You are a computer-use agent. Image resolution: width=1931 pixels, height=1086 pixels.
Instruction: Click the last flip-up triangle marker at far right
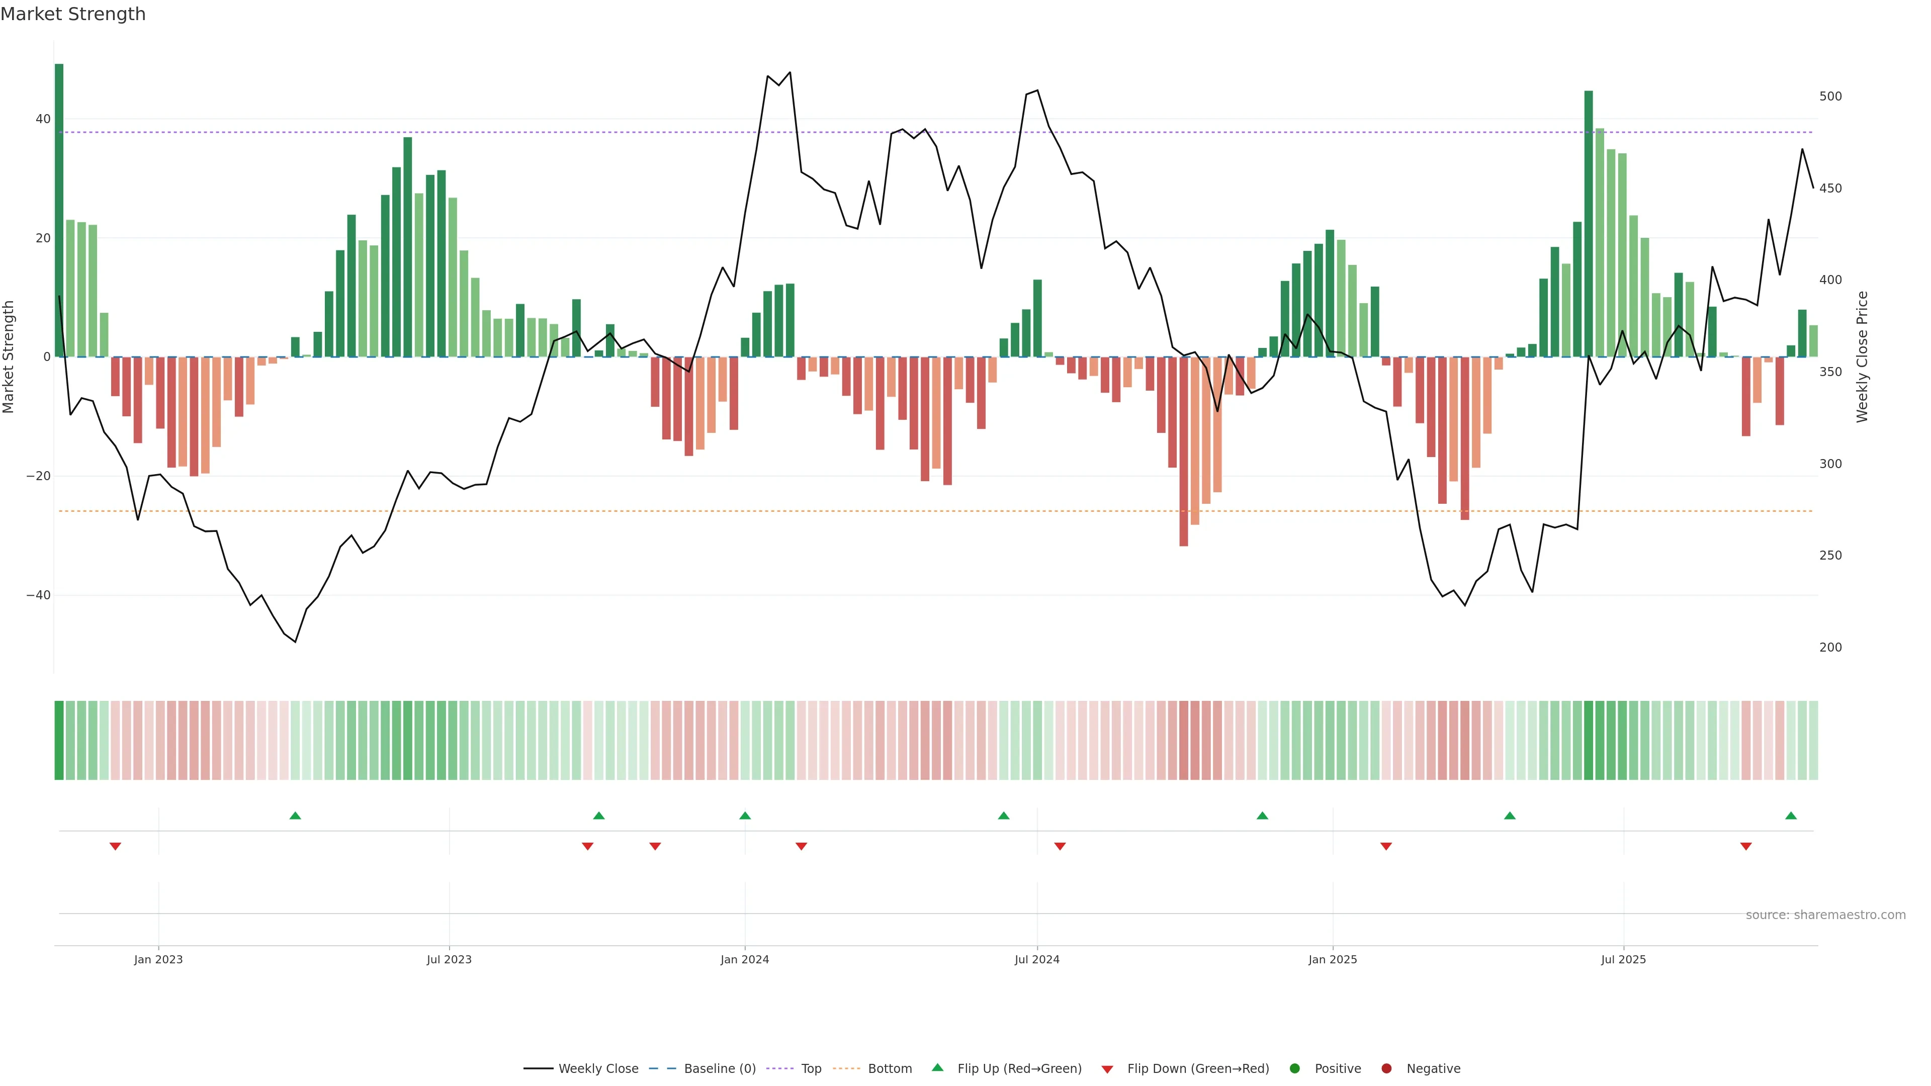click(x=1791, y=816)
